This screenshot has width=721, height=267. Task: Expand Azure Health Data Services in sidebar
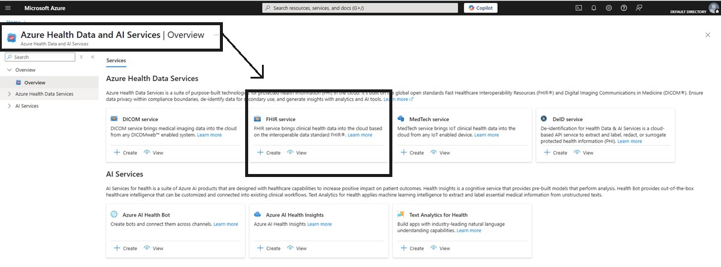pos(9,94)
